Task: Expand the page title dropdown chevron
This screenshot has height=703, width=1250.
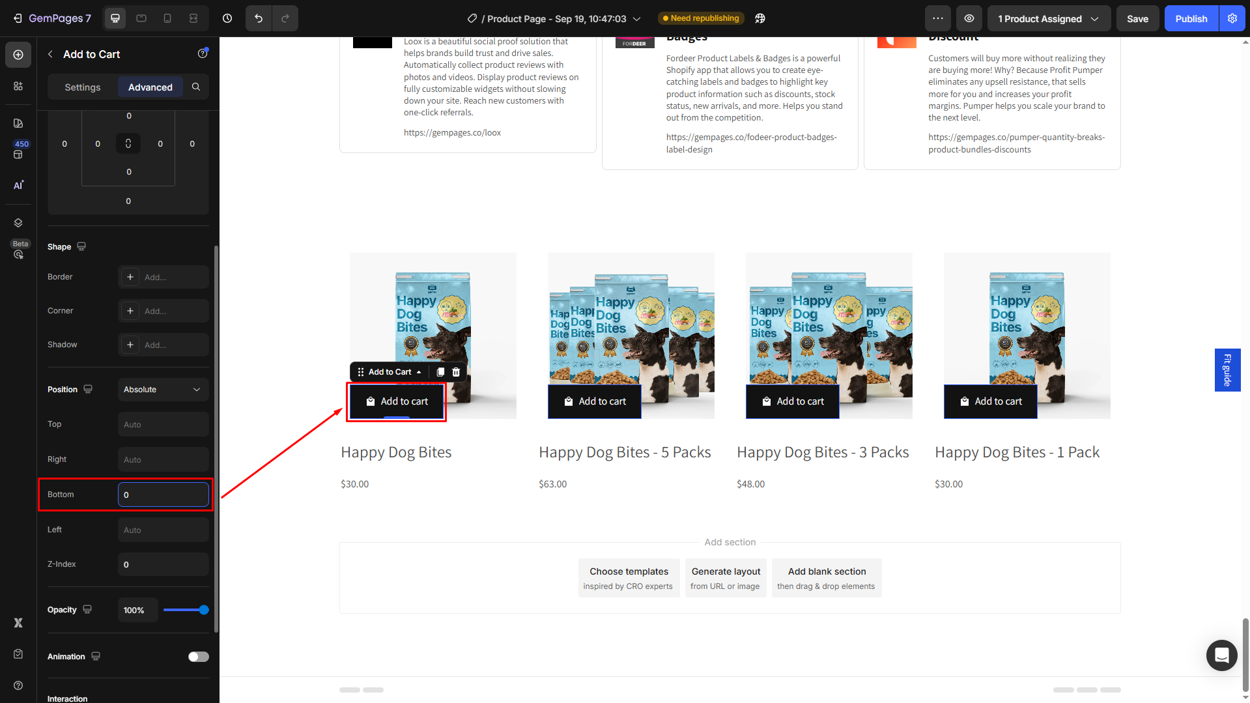Action: pyautogui.click(x=637, y=19)
